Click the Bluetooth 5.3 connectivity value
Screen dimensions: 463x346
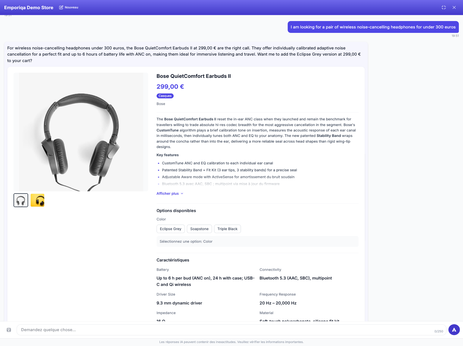click(x=296, y=278)
